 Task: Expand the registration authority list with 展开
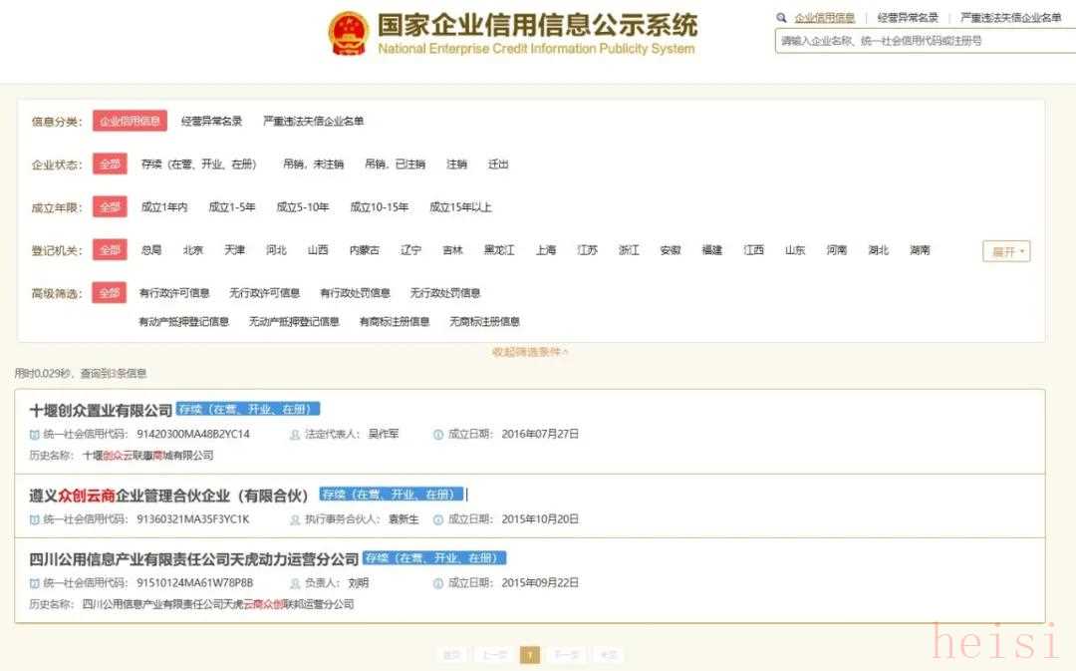pos(1005,251)
